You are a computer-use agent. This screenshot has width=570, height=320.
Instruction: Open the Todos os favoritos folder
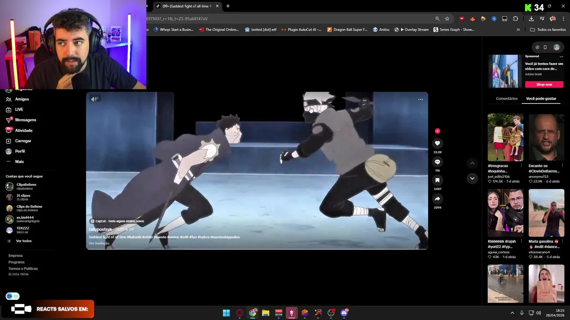point(548,30)
